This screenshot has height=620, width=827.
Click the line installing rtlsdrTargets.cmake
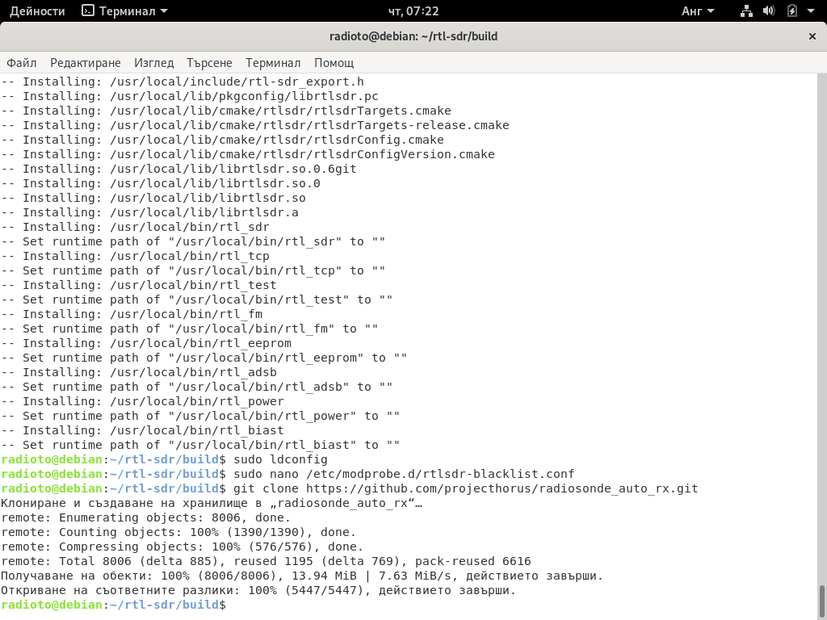(x=226, y=111)
